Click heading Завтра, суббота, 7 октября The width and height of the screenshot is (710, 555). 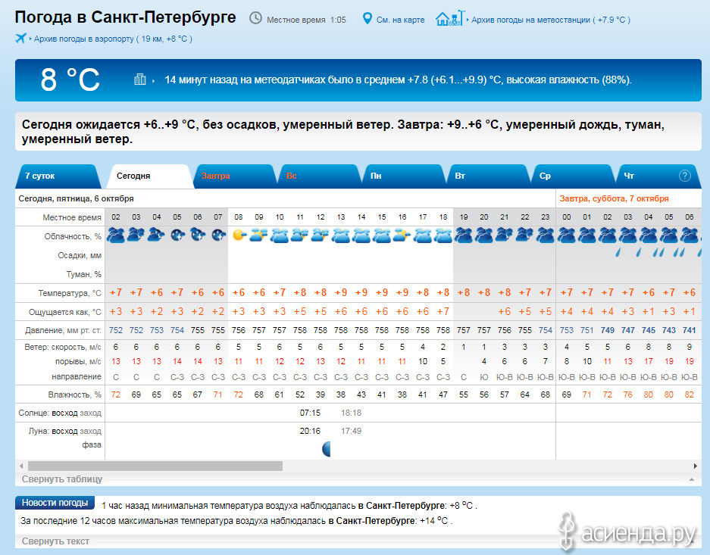pyautogui.click(x=614, y=198)
